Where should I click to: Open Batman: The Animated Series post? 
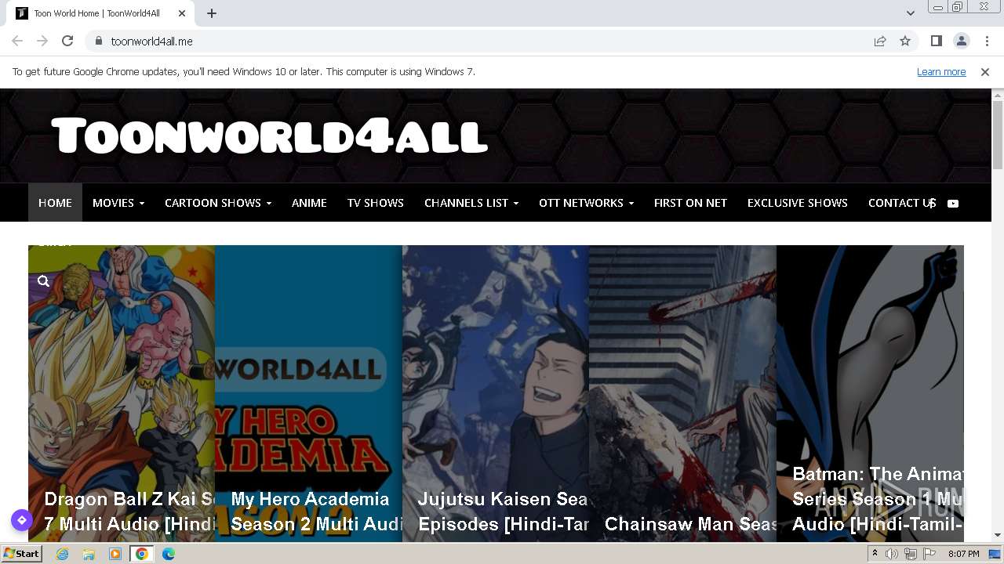(x=878, y=499)
